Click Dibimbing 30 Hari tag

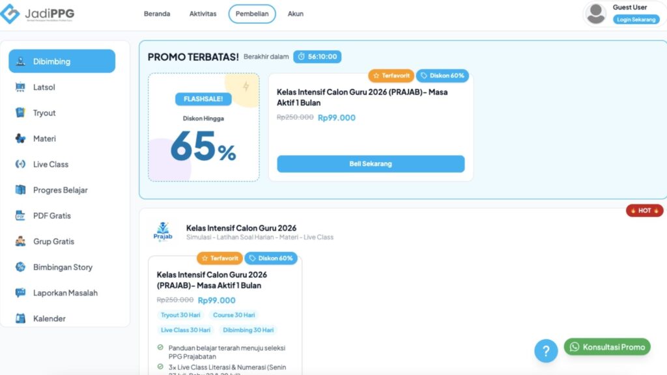[248, 330]
